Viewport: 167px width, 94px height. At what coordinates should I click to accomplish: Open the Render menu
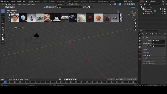[13, 1]
